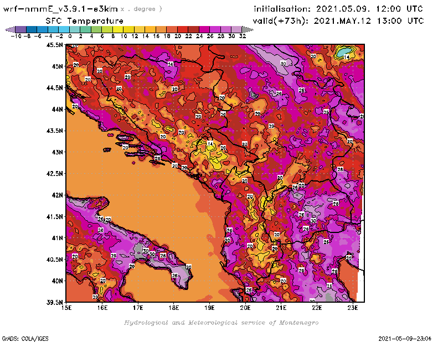This screenshot has height=342, width=443.
Task: Click the '41.5N' latitude label
Action: (x=54, y=216)
